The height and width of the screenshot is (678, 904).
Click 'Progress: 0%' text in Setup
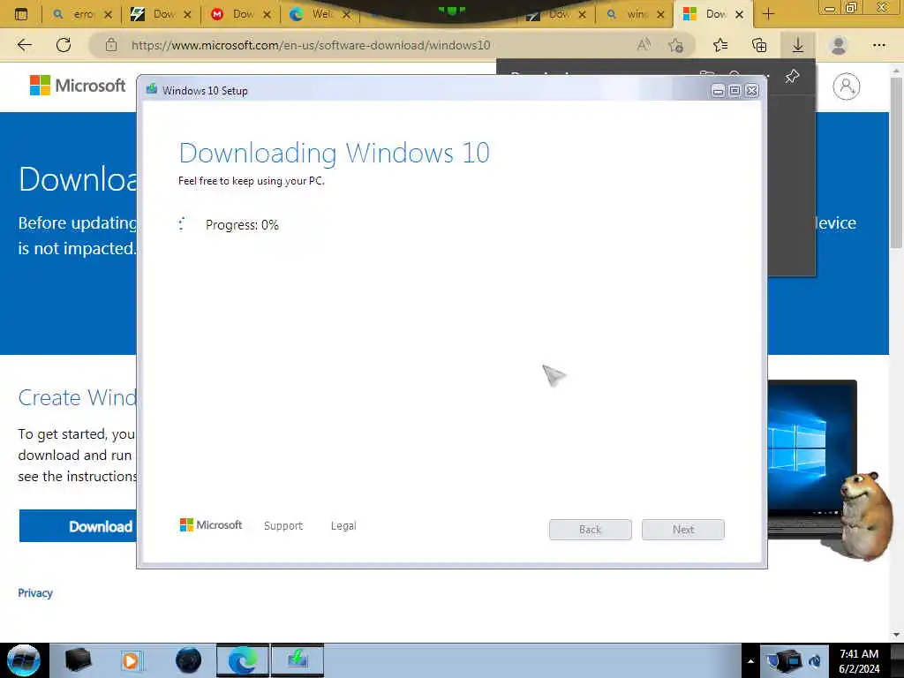click(x=242, y=225)
